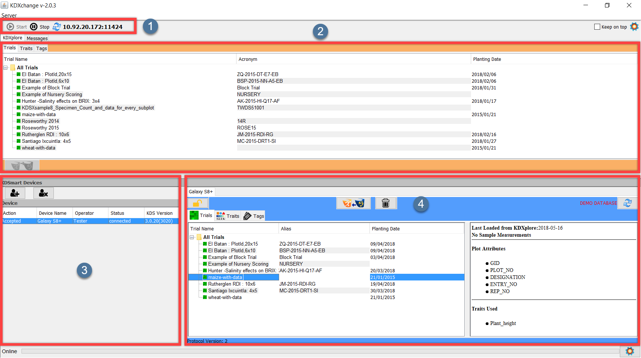Click the refresh icon beside DEMO DATABASE
641x358 pixels.
coord(627,203)
